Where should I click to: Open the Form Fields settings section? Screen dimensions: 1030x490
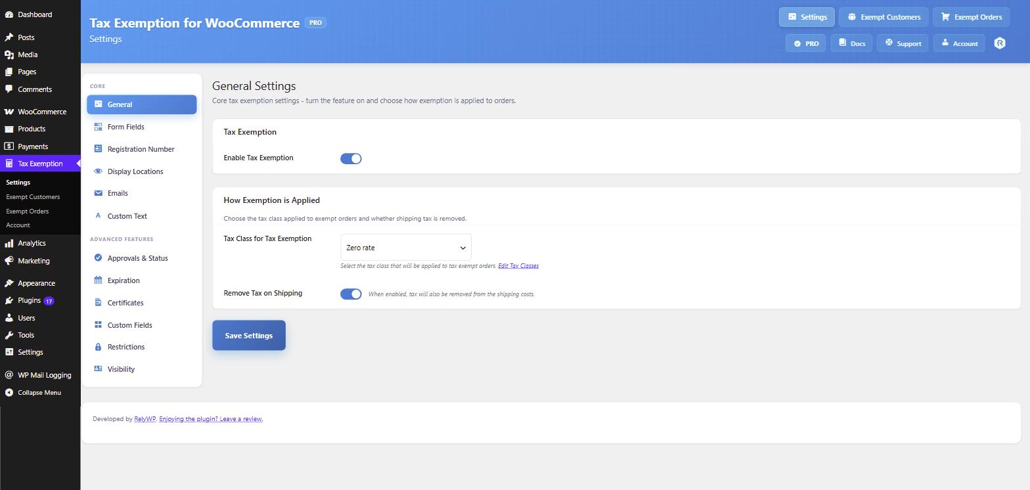[x=142, y=127]
